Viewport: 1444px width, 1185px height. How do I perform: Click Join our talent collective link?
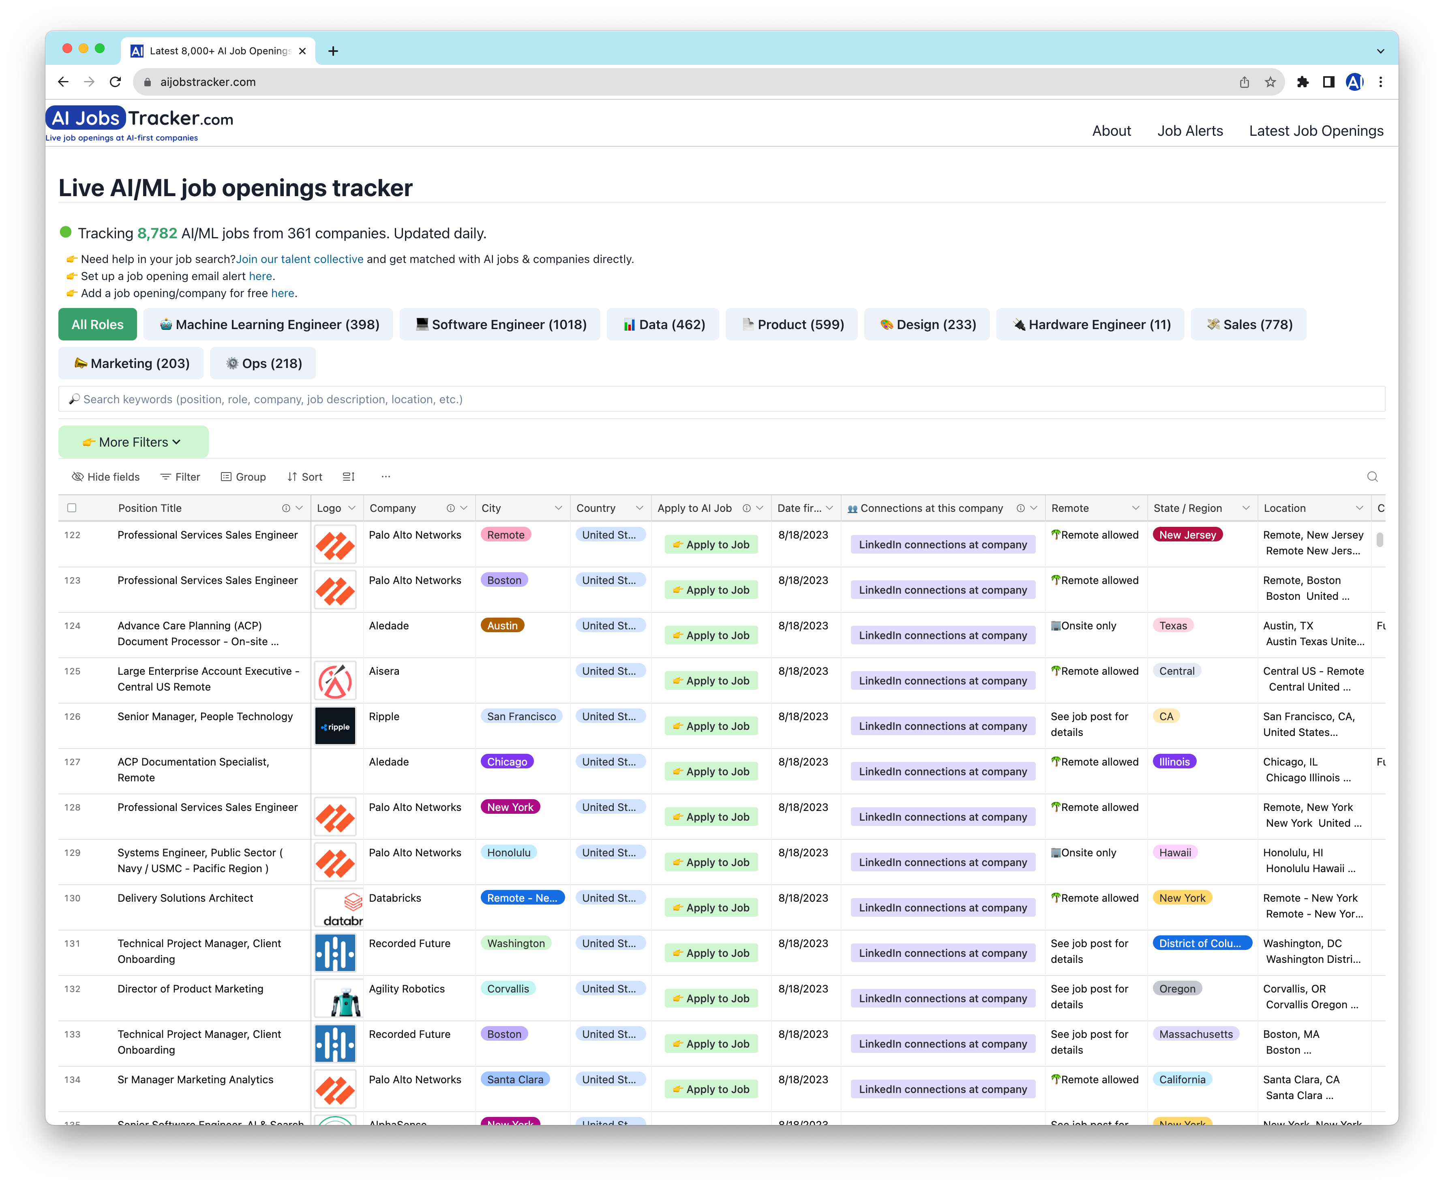coord(300,259)
